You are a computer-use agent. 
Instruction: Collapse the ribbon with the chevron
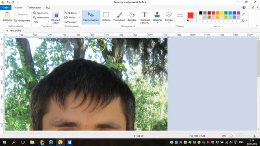(256, 26)
